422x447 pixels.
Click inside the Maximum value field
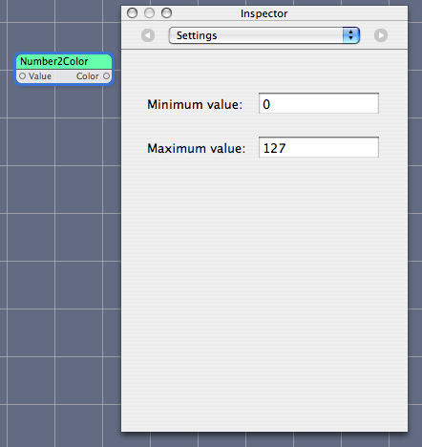click(x=319, y=147)
